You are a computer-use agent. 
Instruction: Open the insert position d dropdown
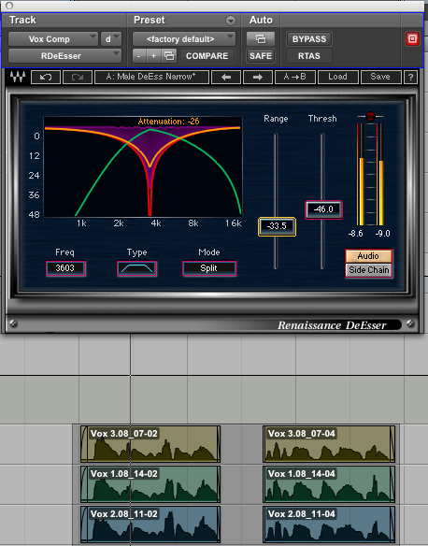[111, 39]
